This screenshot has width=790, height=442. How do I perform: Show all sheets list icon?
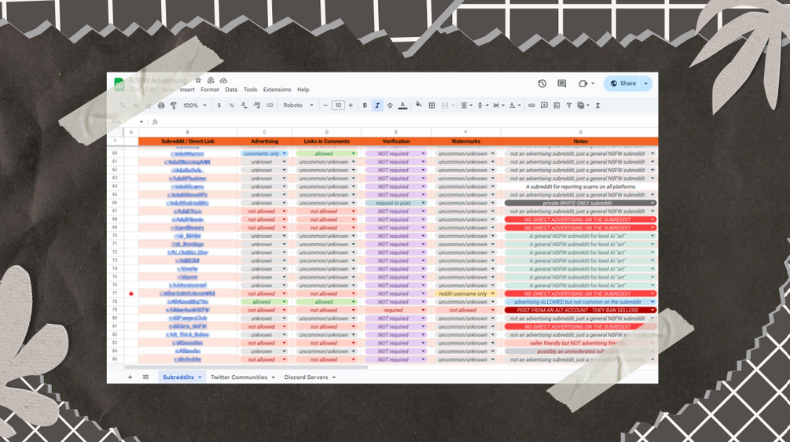point(145,377)
